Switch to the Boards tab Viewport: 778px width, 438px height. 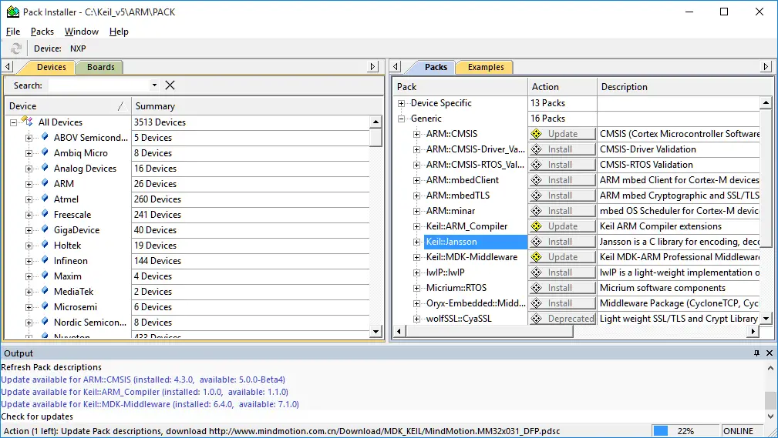pyautogui.click(x=101, y=67)
